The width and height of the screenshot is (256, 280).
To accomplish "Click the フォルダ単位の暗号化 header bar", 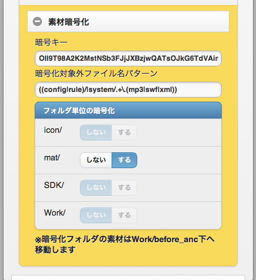I will tap(128, 110).
